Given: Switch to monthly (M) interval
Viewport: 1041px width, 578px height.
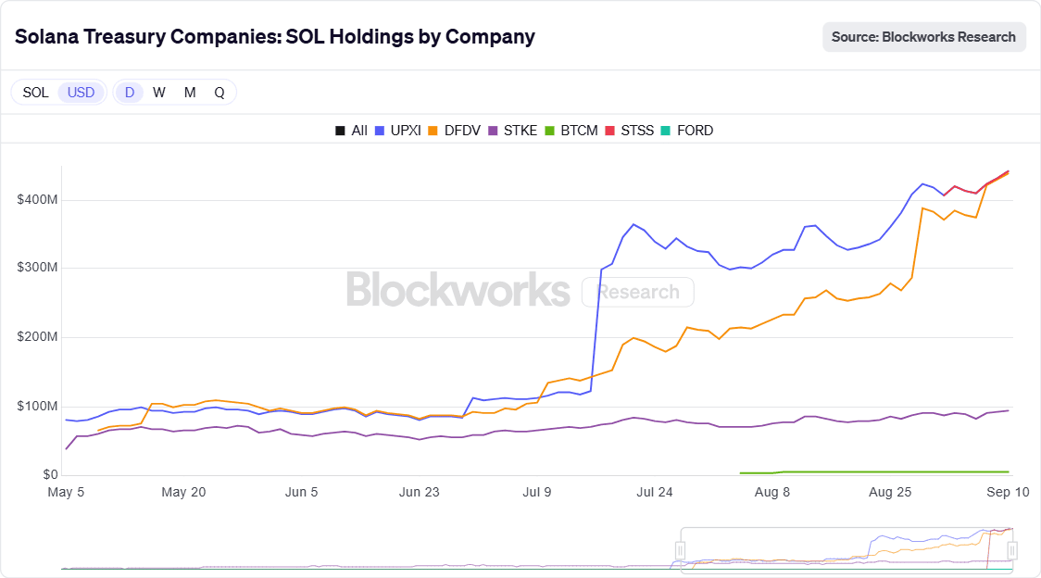Looking at the screenshot, I should pyautogui.click(x=190, y=93).
